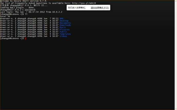Click the first blue directory name dated 06:11
Screen dimensions: 177x110
(x=62, y=19)
